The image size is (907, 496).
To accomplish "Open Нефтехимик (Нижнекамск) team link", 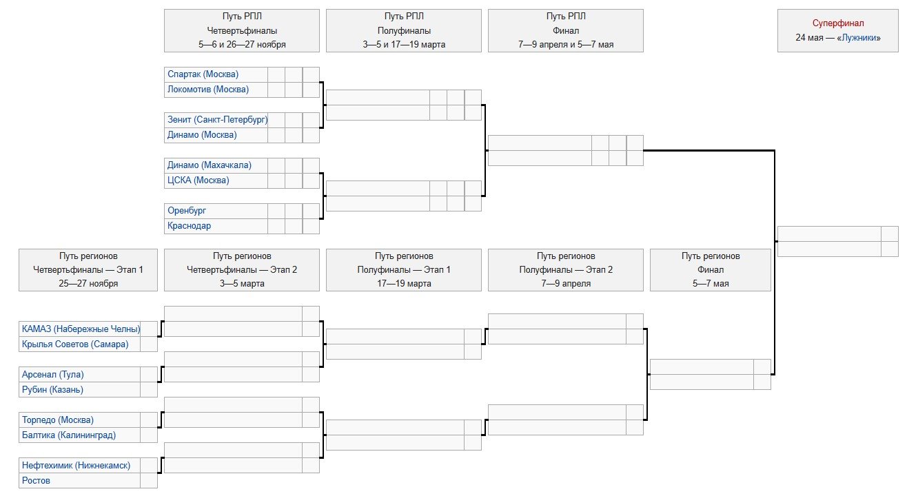I will pyautogui.click(x=76, y=466).
